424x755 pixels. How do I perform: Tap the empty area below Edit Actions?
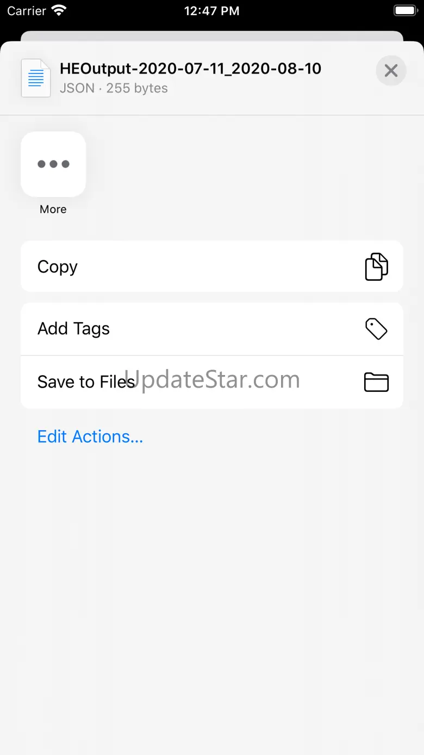[212, 599]
